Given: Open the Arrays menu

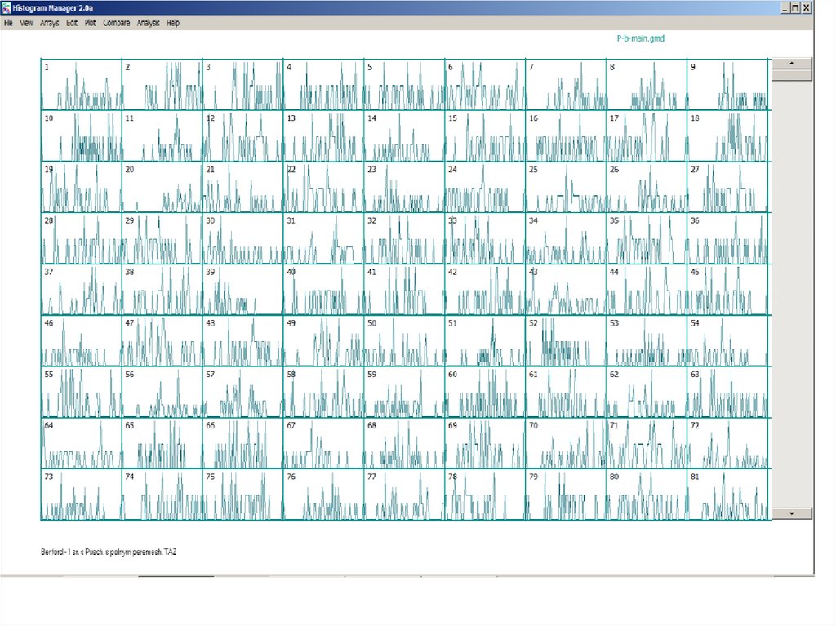Looking at the screenshot, I should click(x=49, y=24).
